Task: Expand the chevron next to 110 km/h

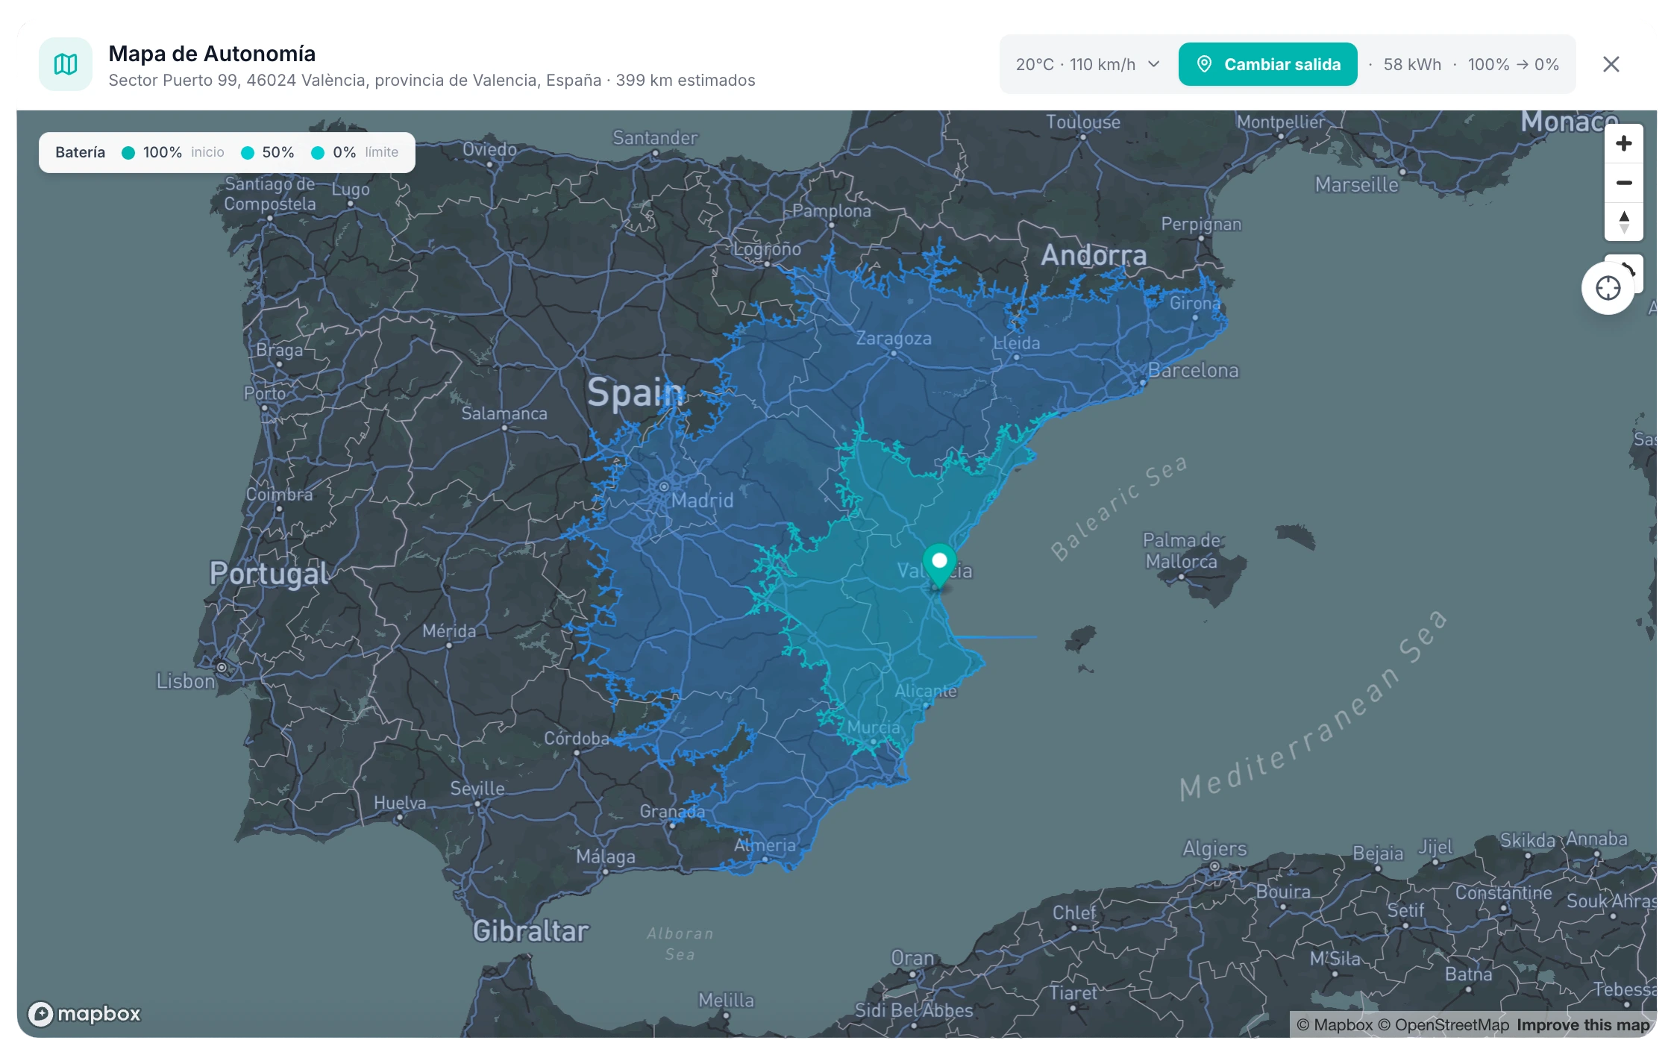Action: pyautogui.click(x=1153, y=64)
